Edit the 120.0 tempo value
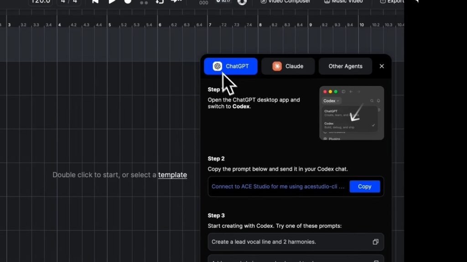Viewport: 467px width, 262px height. coord(41,2)
